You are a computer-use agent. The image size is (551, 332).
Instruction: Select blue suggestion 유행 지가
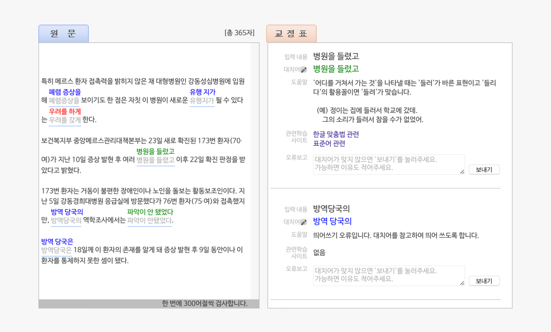point(202,92)
